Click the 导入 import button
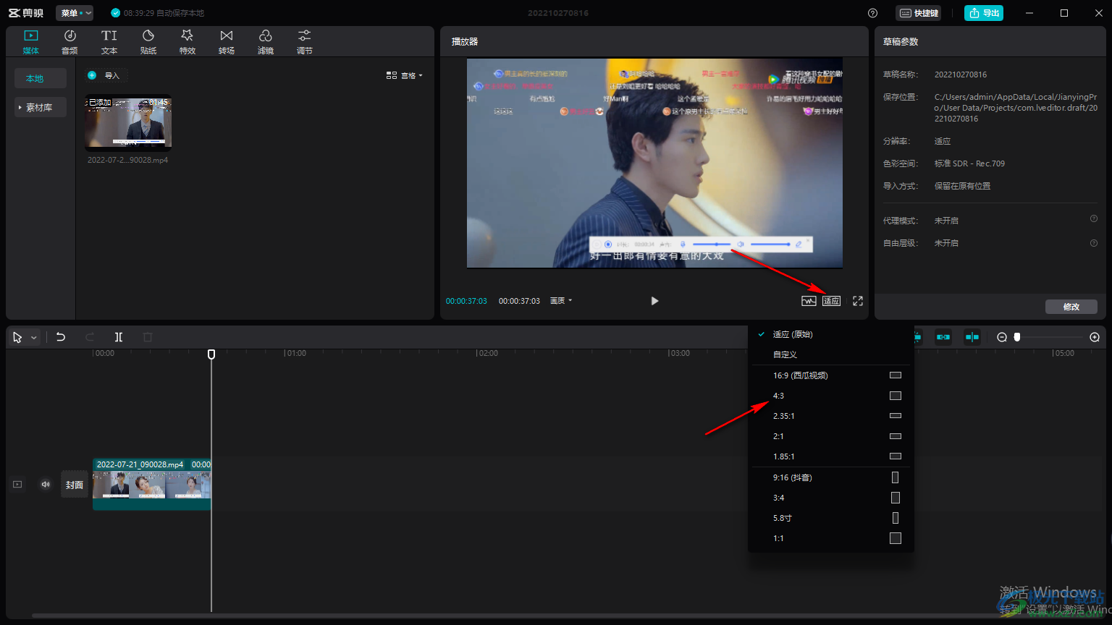The image size is (1112, 625). point(105,75)
